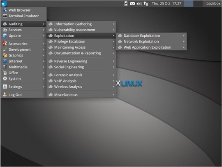Expand the Internet submenu arrow
222x167 pixels.
click(44, 61)
